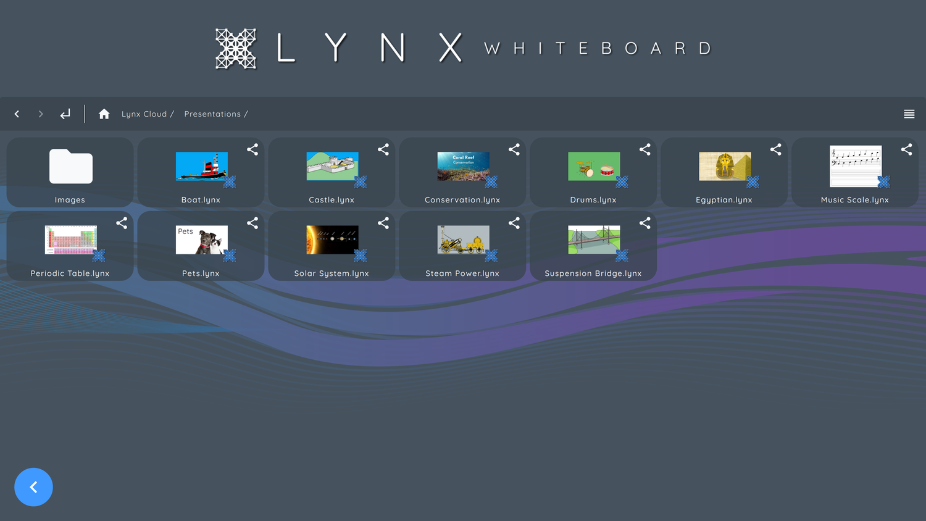Share Egyptian.lynx with others
This screenshot has width=926, height=521.
tap(776, 149)
